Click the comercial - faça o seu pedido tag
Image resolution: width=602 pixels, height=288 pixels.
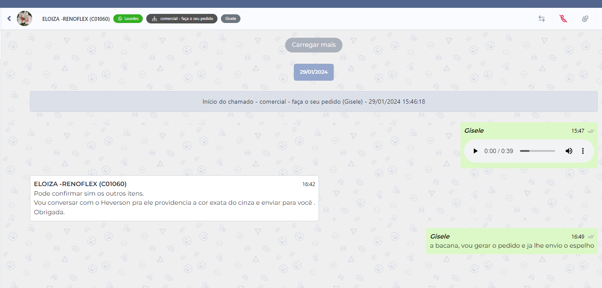pos(182,19)
